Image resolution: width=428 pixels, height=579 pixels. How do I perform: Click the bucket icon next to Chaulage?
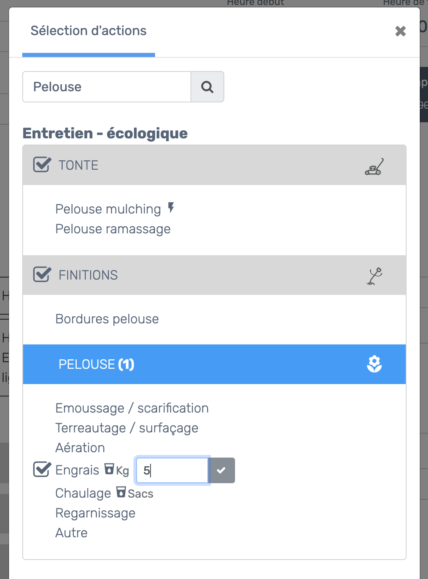coord(121,492)
